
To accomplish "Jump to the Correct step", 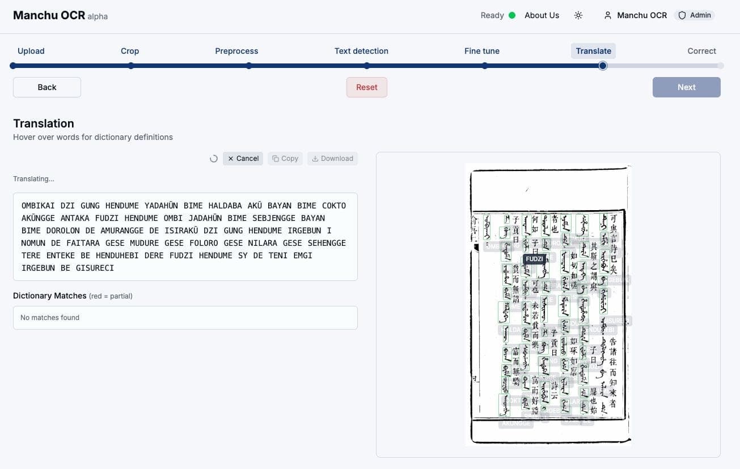I will (702, 51).
